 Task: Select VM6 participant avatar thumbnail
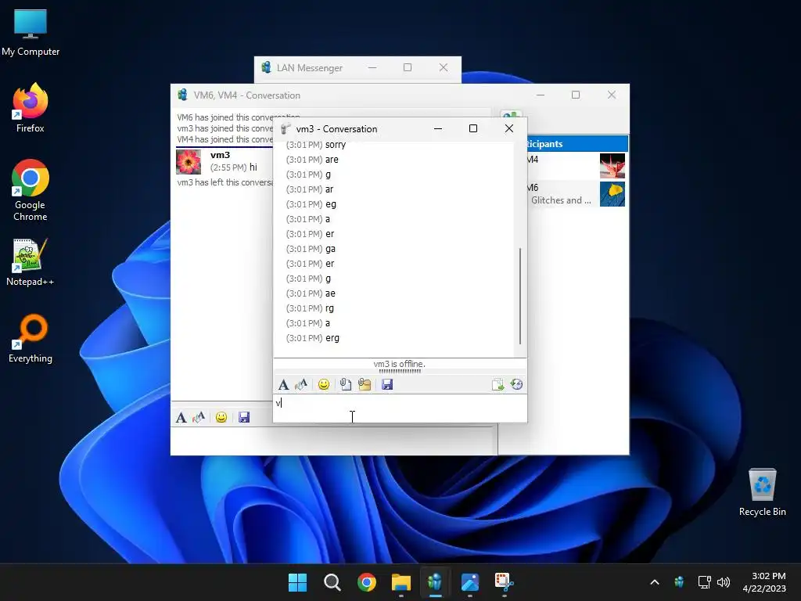tap(612, 194)
